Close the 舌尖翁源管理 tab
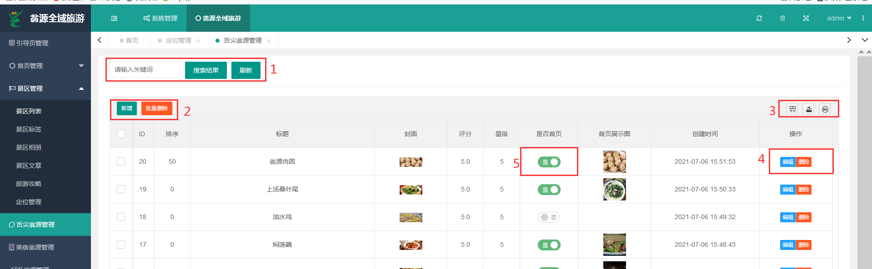 click(x=269, y=41)
